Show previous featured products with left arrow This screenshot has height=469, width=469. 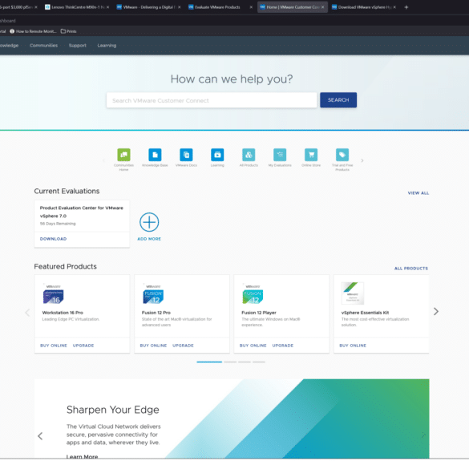click(x=27, y=313)
